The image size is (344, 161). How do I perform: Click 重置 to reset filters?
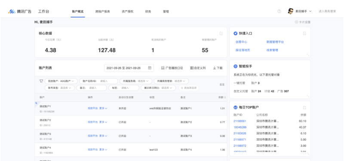pos(222,85)
